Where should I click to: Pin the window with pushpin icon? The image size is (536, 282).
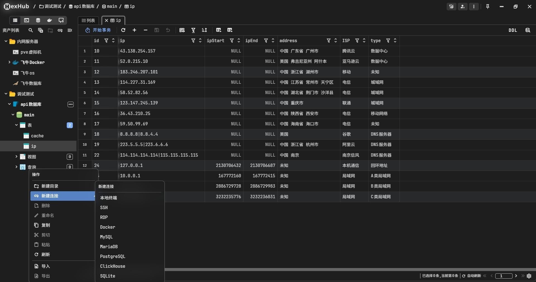[x=488, y=6]
